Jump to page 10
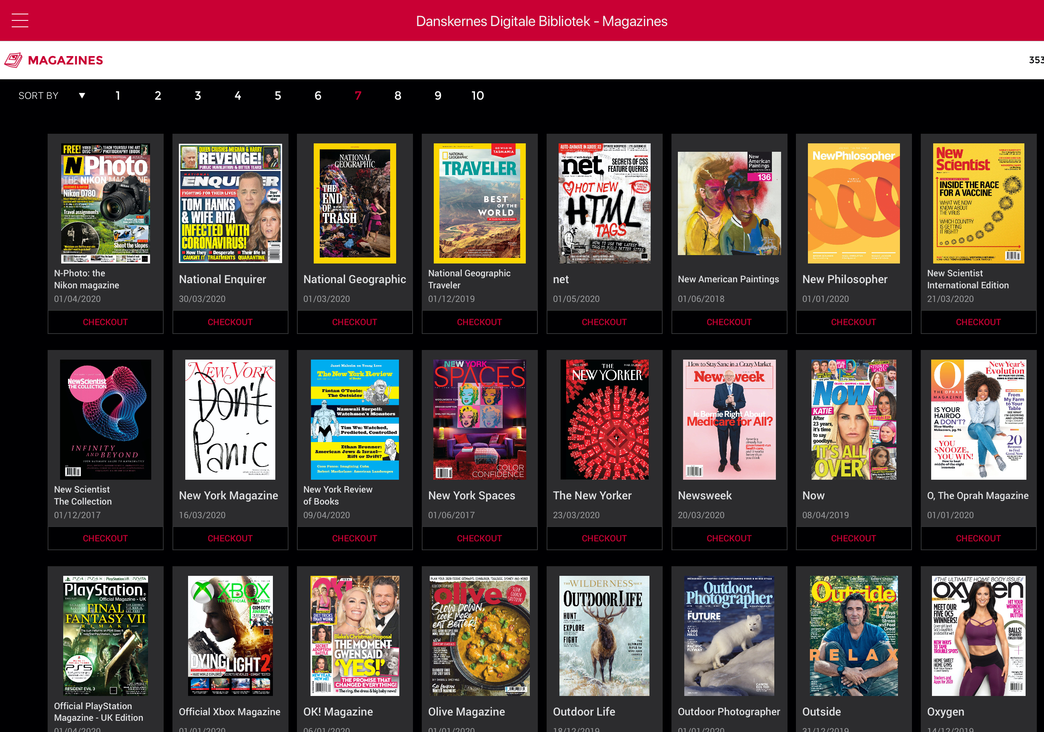 tap(477, 96)
